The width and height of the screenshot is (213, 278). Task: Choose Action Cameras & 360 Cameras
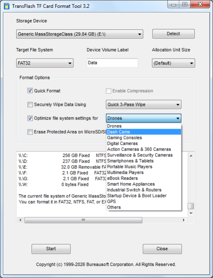coord(144,149)
